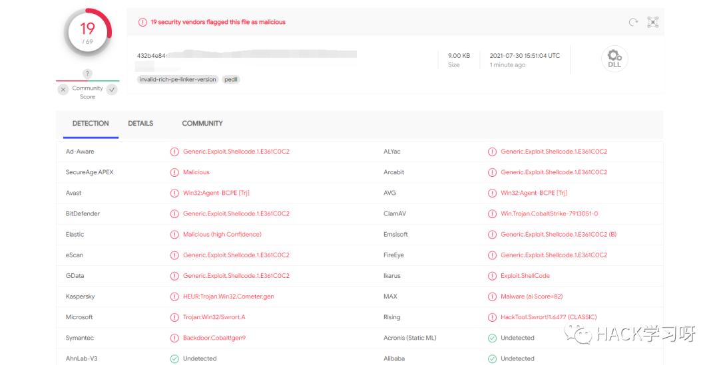Viewport: 719px width, 365px height.
Task: Click the Alibaba undetected check icon
Action: click(x=492, y=358)
